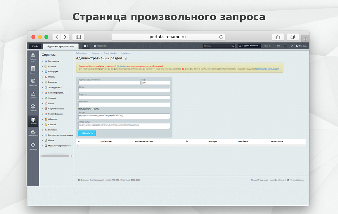Click the Выйти logout link

pos(267,46)
